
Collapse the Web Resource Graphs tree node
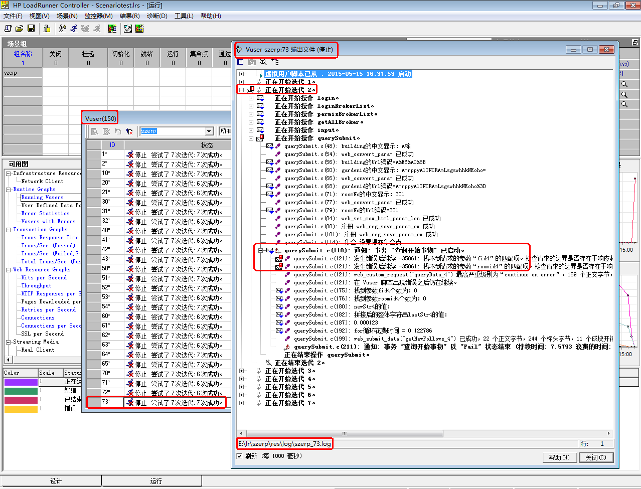coord(9,270)
